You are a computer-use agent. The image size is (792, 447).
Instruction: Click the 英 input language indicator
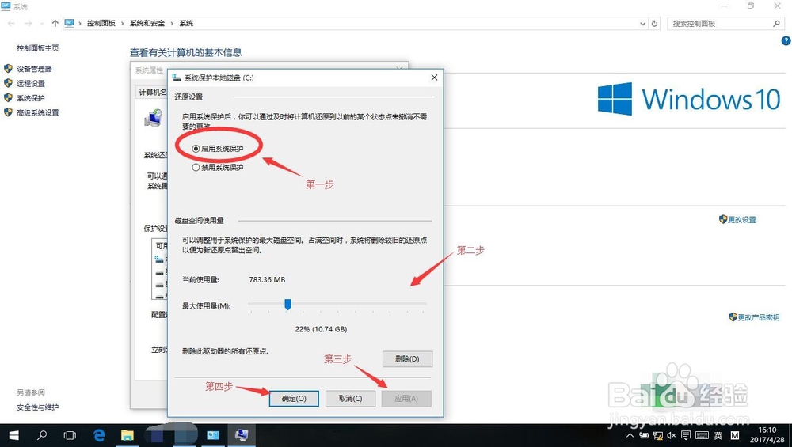[718, 435]
